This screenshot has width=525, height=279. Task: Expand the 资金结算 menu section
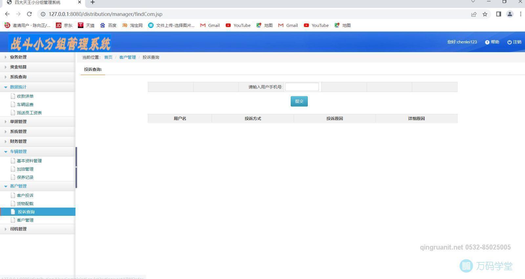pyautogui.click(x=37, y=67)
